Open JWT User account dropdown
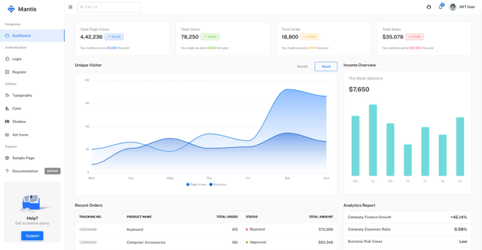This screenshot has height=250, width=482. point(462,7)
